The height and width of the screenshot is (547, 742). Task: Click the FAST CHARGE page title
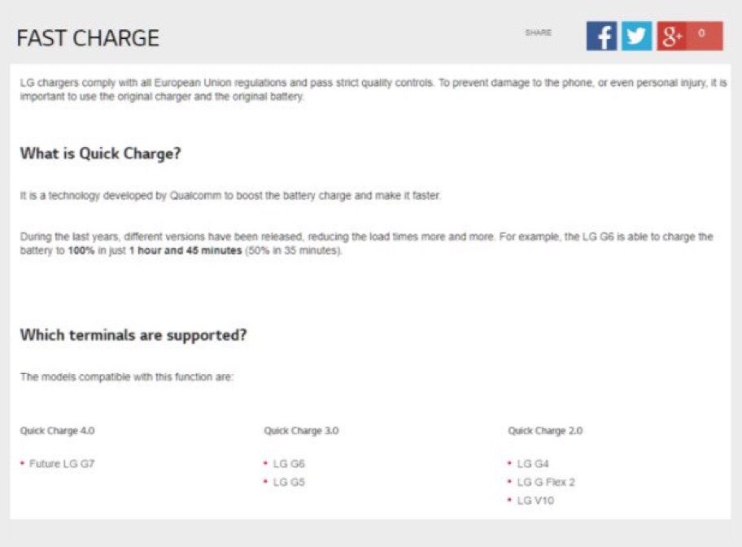88,38
